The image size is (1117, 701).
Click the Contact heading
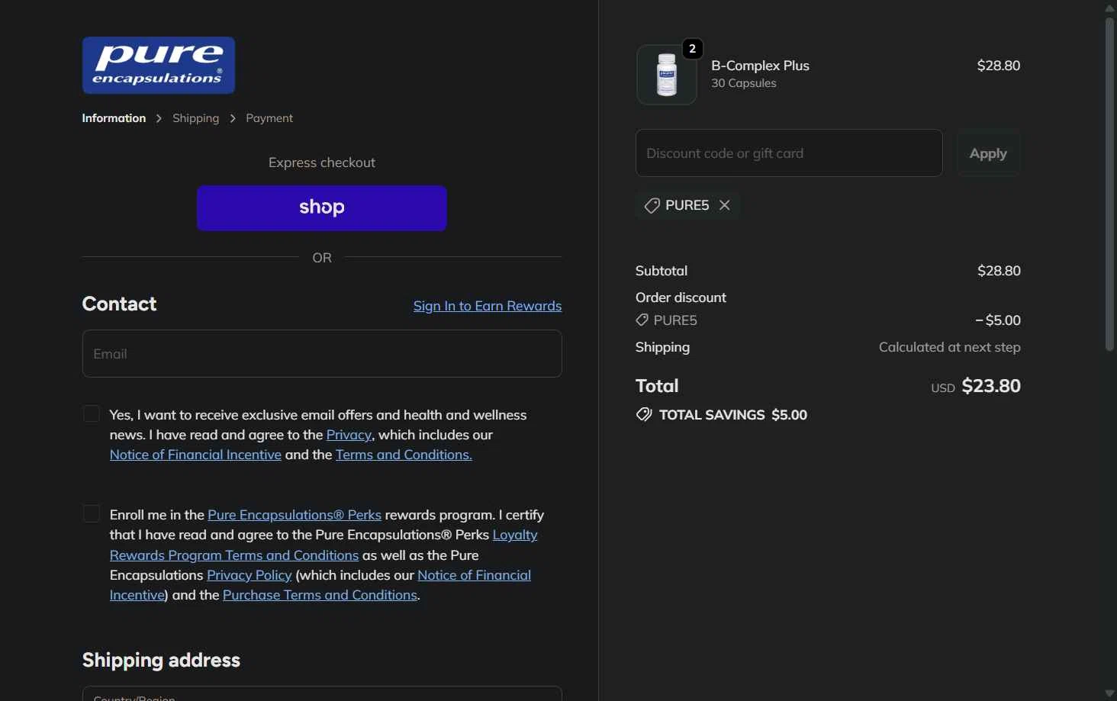click(119, 304)
